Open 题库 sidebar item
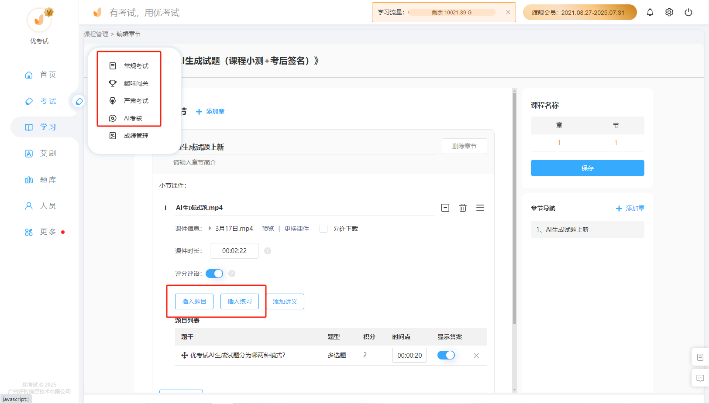This screenshot has height=404, width=709. coord(41,180)
